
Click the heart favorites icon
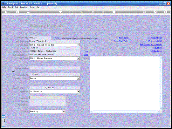point(60,12)
